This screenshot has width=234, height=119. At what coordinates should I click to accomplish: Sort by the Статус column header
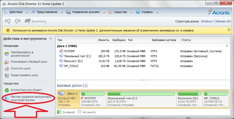click(202, 40)
